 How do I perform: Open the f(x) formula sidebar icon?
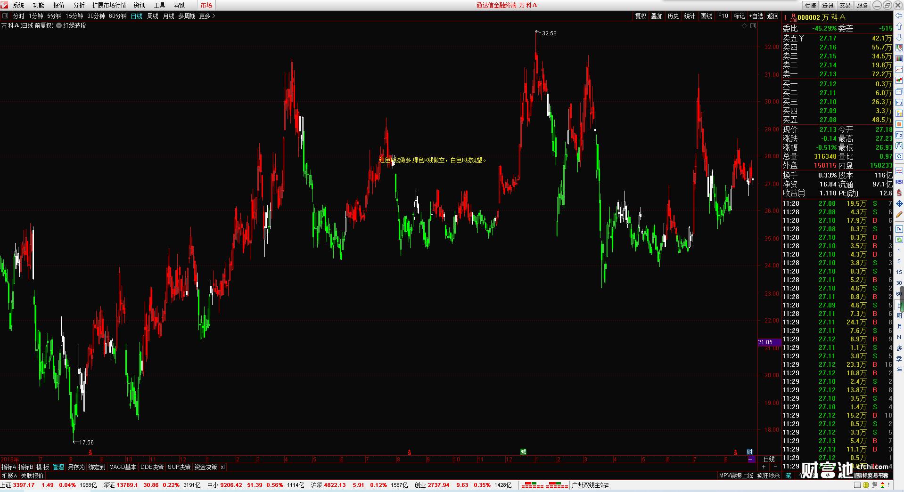899,145
